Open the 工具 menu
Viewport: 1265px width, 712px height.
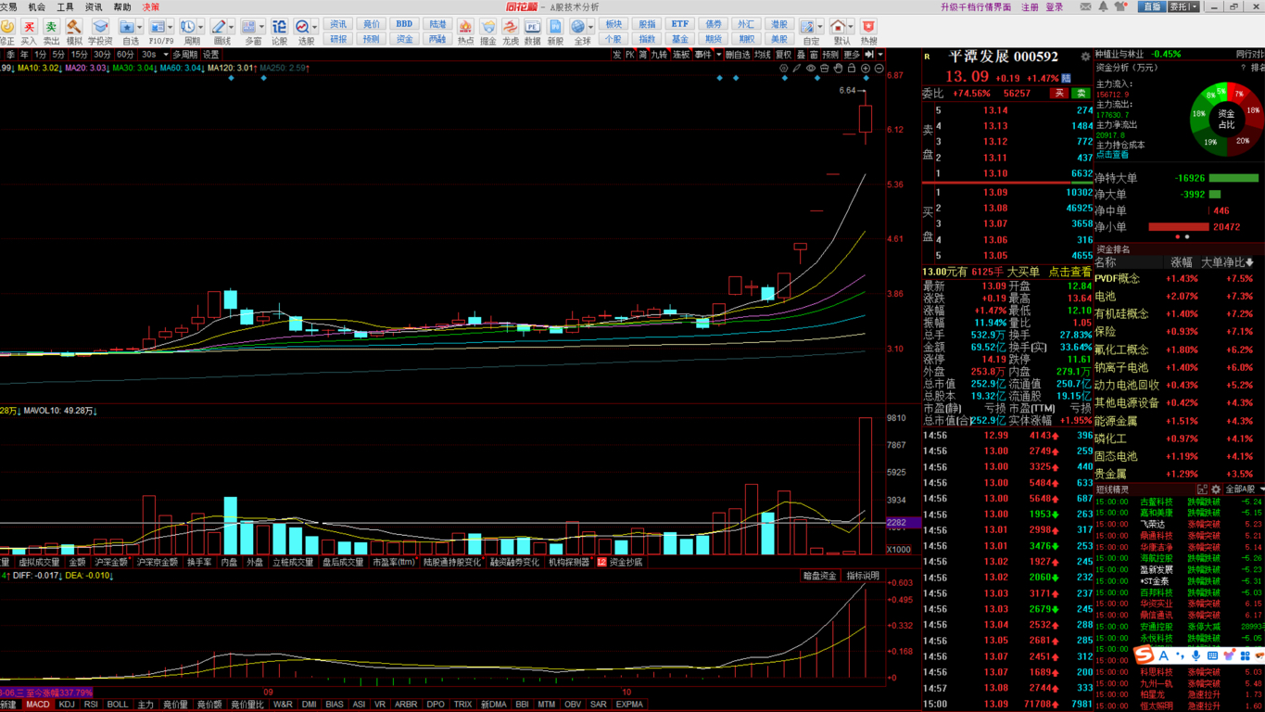point(65,6)
